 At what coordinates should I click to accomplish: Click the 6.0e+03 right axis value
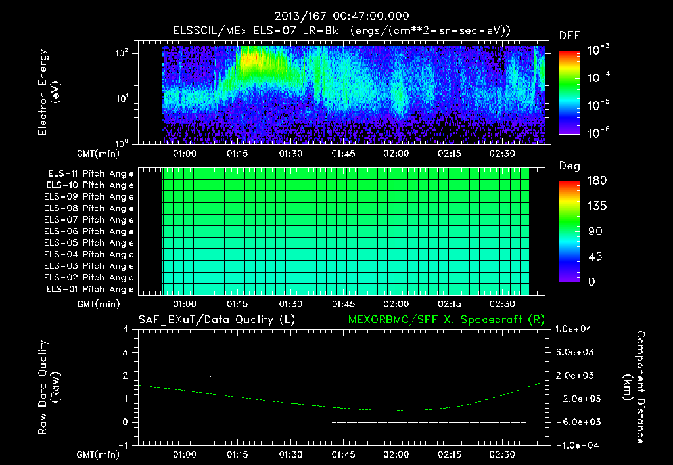click(x=574, y=353)
